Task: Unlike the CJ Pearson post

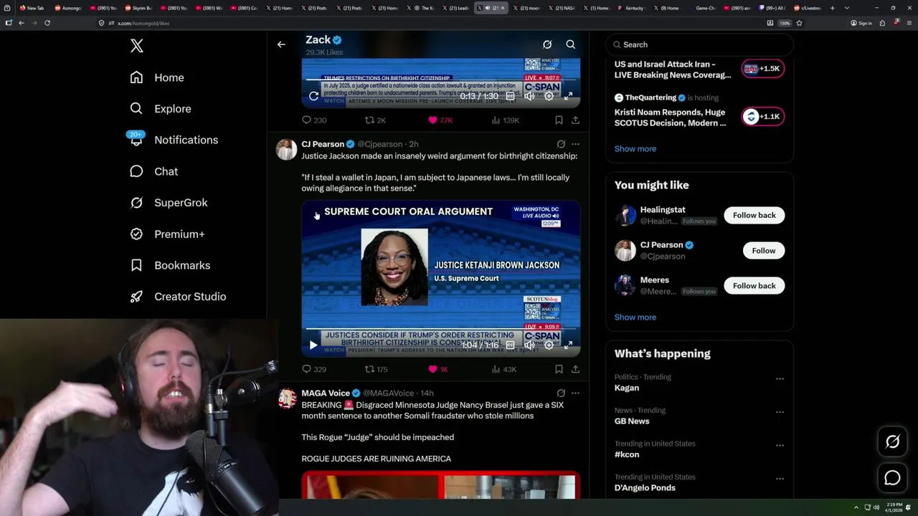Action: pyautogui.click(x=437, y=369)
